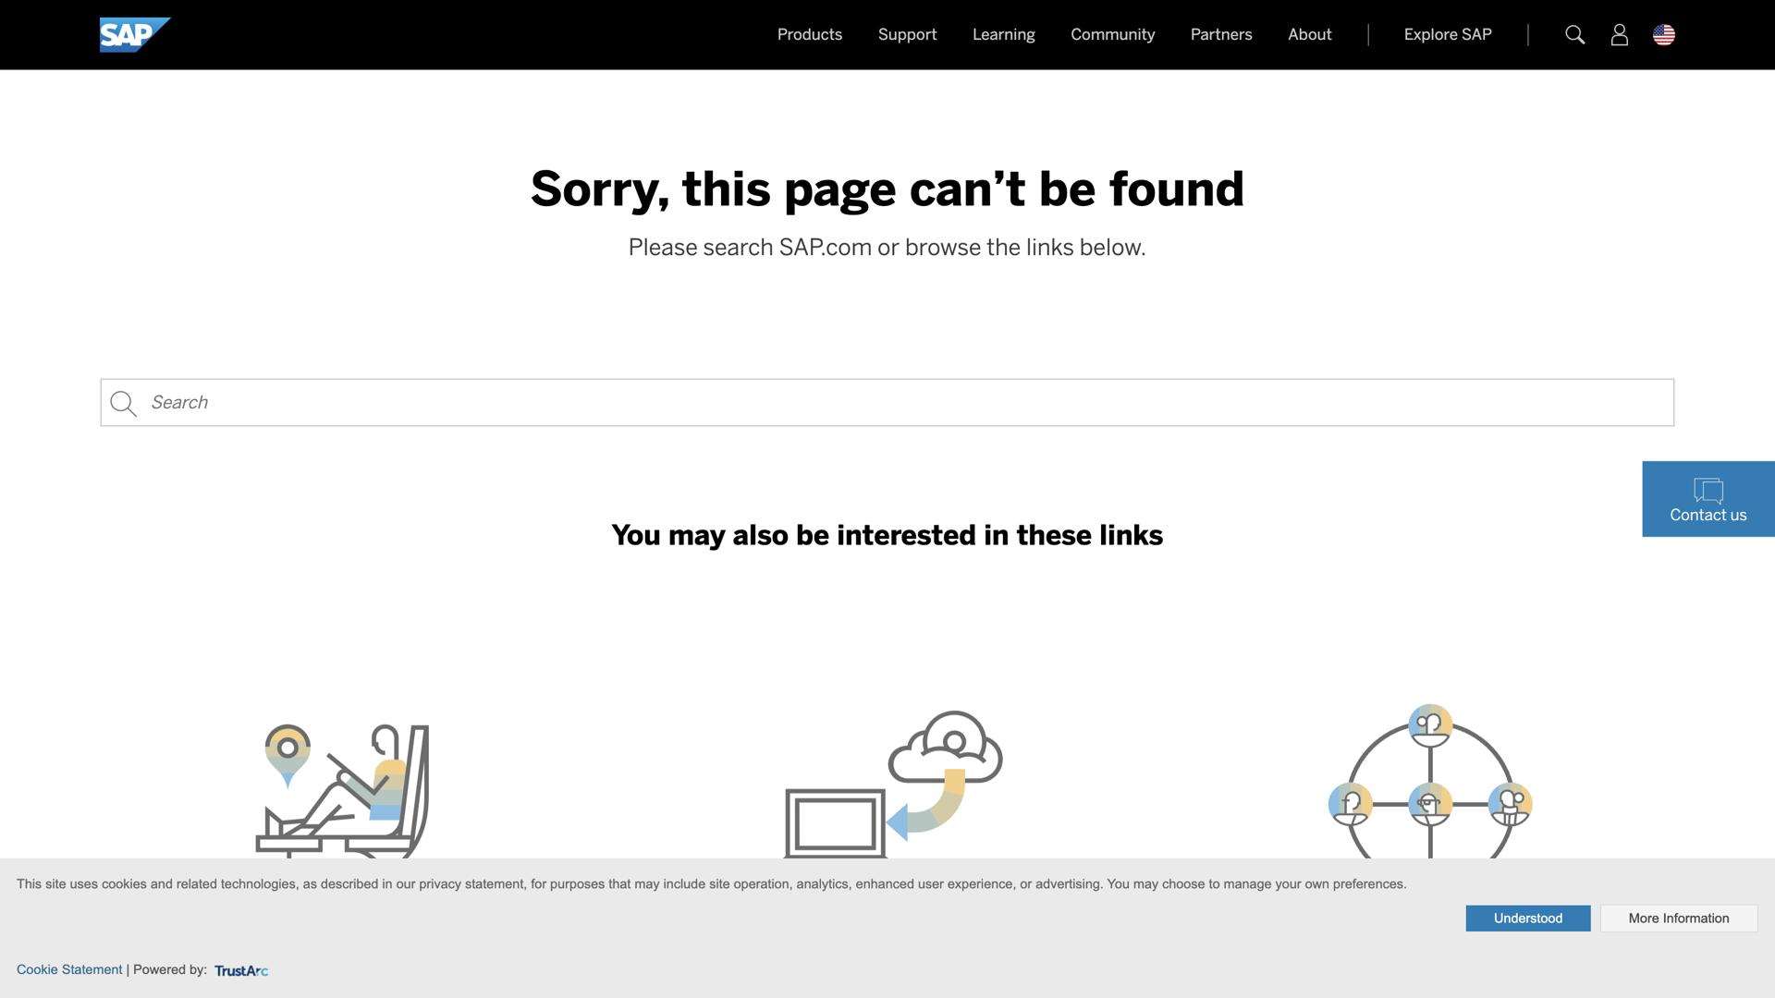1775x998 pixels.
Task: Expand the Products menu
Action: (810, 35)
